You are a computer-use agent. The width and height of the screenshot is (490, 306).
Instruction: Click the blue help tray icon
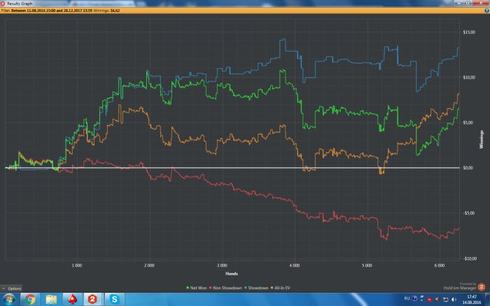tap(414, 298)
